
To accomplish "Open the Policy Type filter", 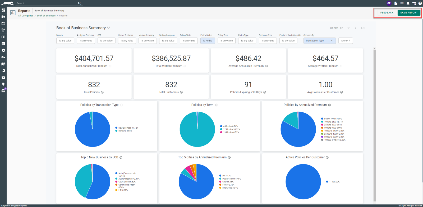I will pos(247,41).
